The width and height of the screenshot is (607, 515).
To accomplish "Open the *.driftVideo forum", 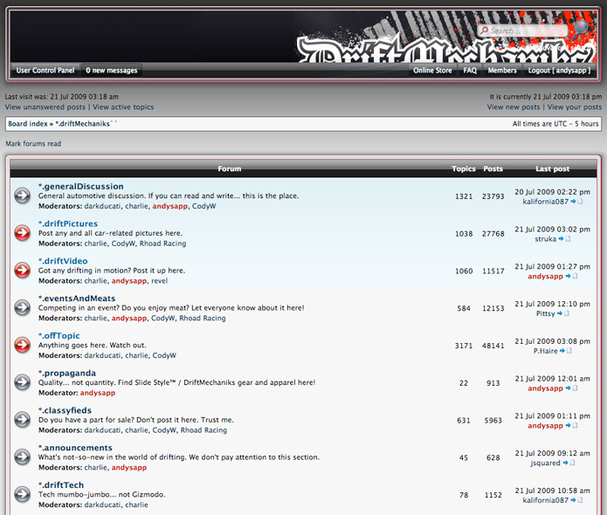I will (63, 261).
